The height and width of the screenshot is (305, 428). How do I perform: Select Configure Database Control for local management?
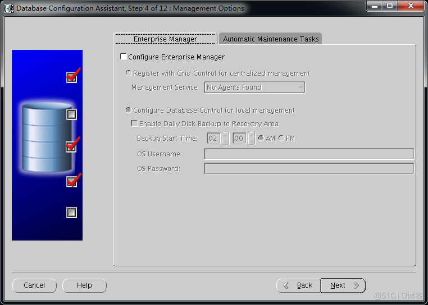tap(129, 110)
